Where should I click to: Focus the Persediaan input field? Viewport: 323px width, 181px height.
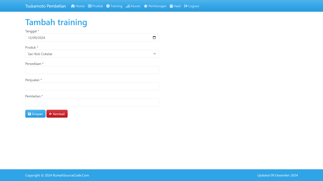tap(92, 70)
